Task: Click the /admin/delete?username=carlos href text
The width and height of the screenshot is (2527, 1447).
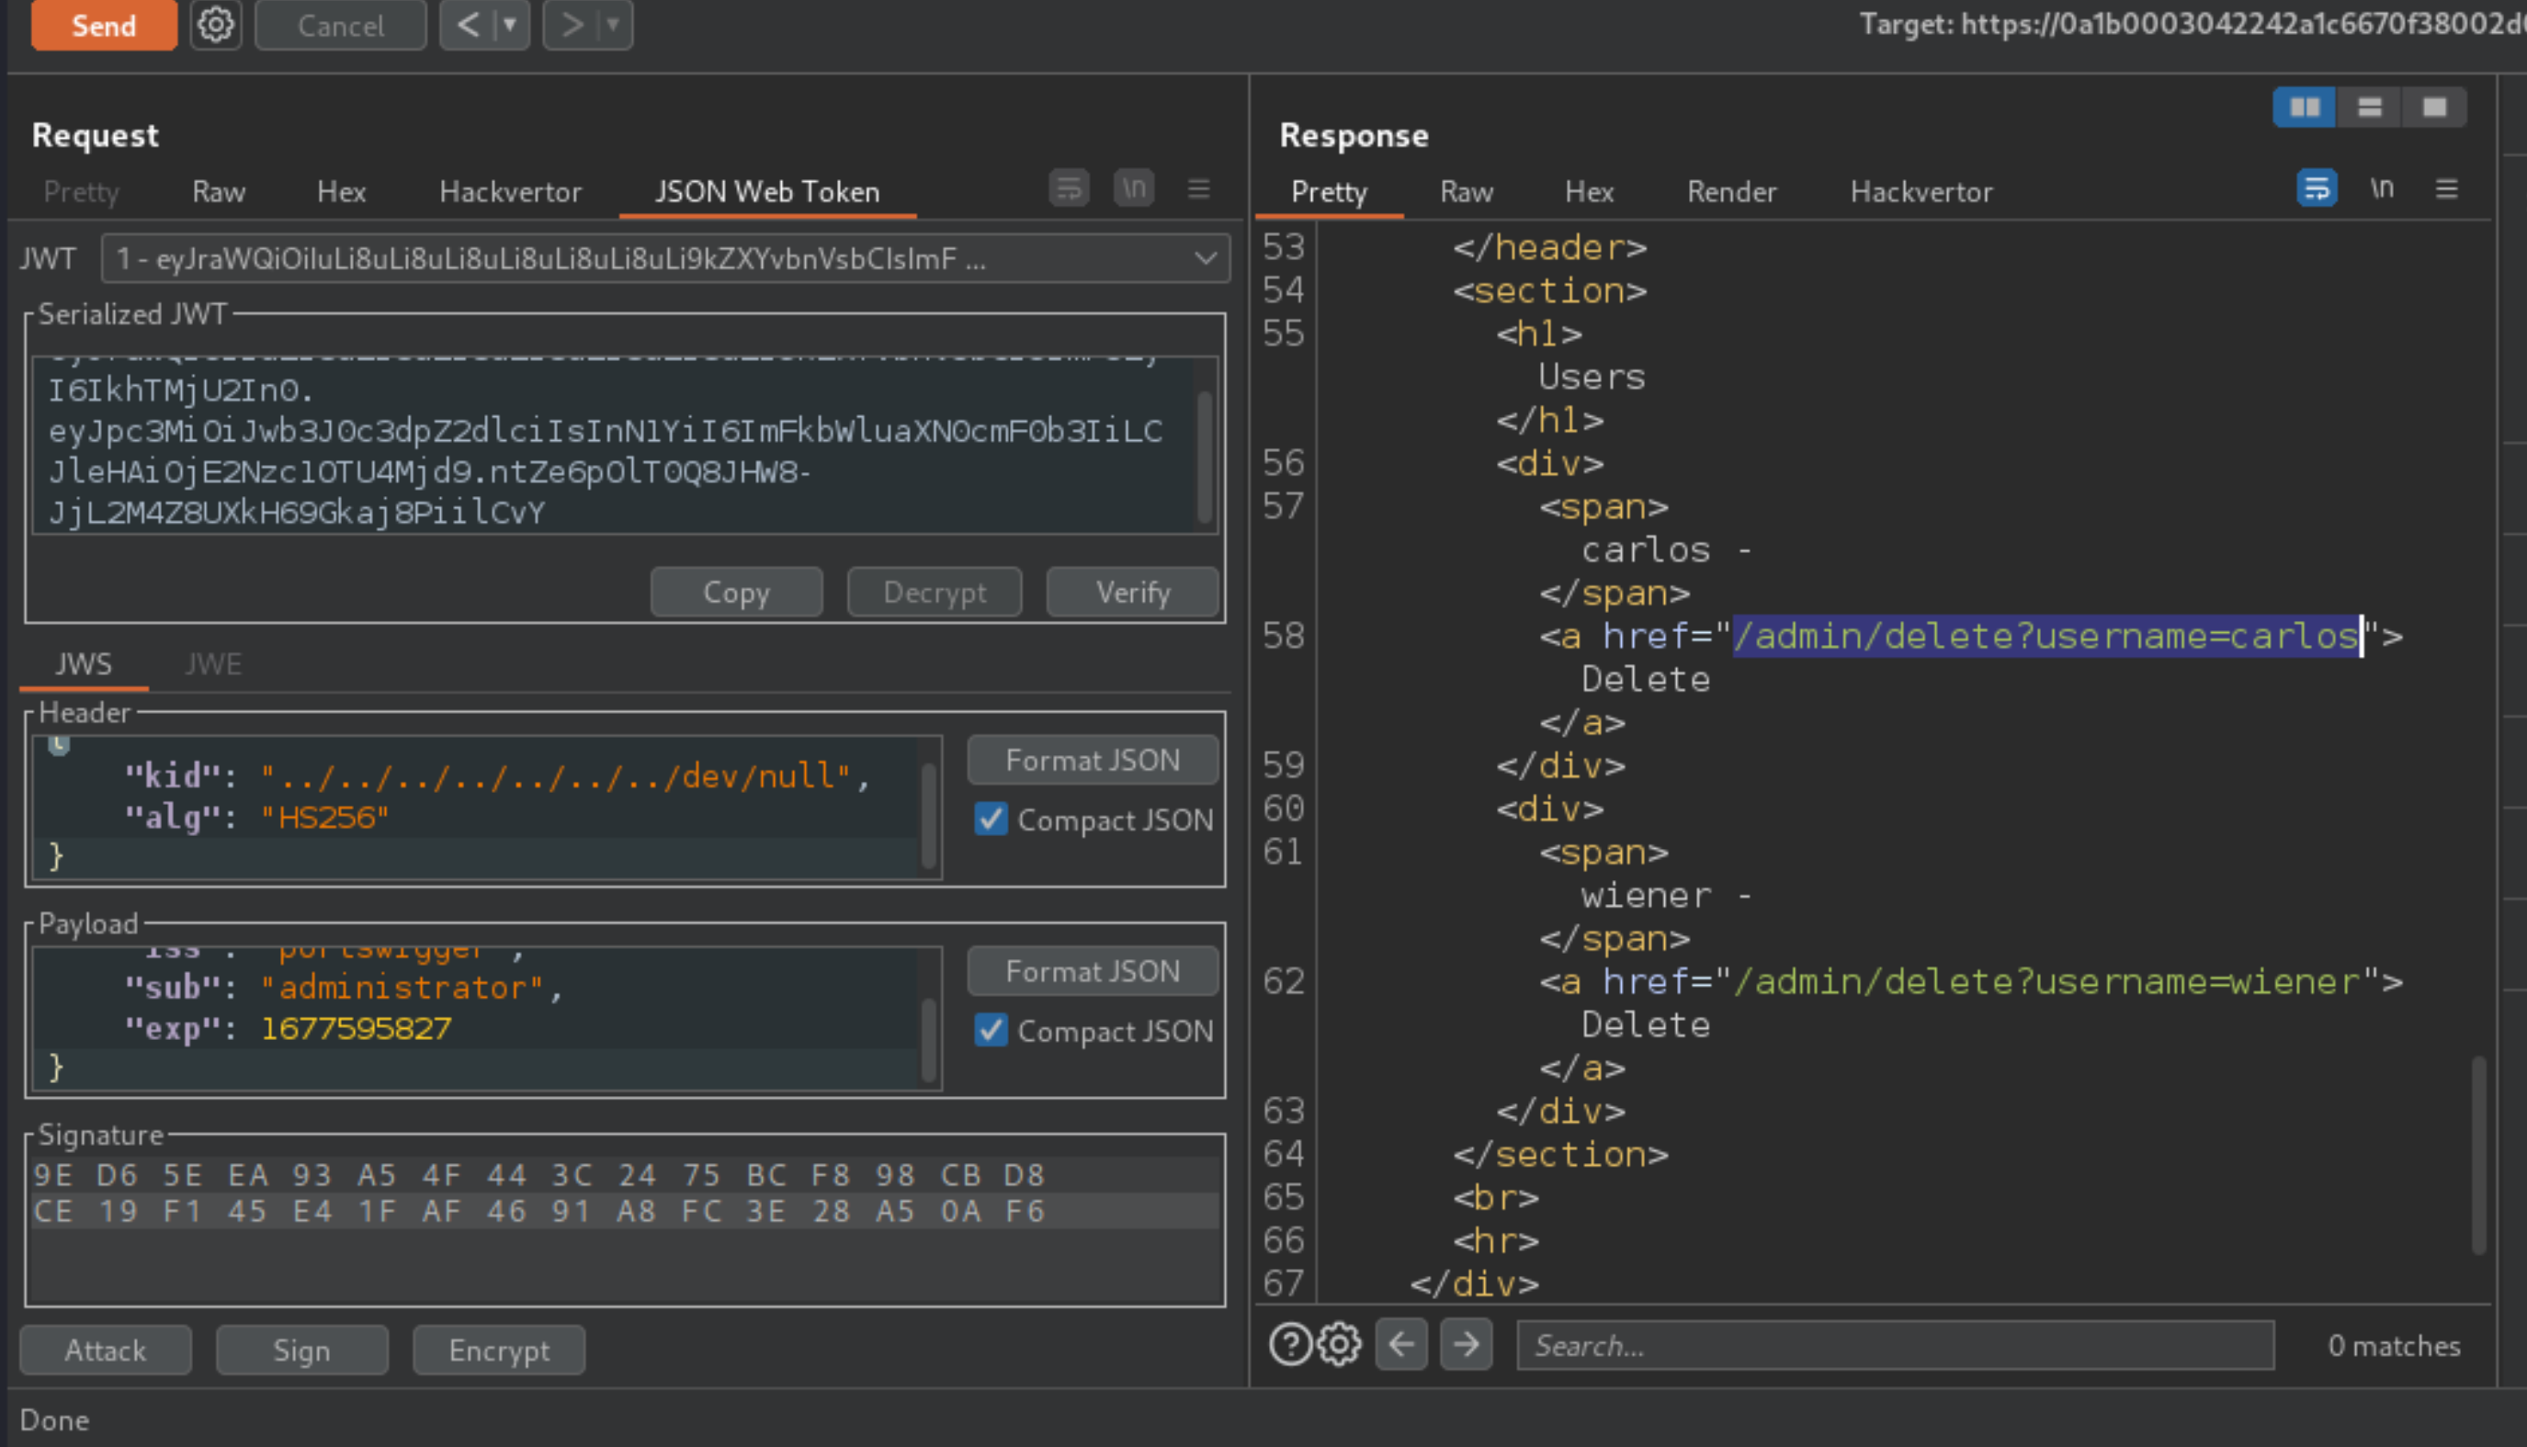Action: [x=2047, y=636]
